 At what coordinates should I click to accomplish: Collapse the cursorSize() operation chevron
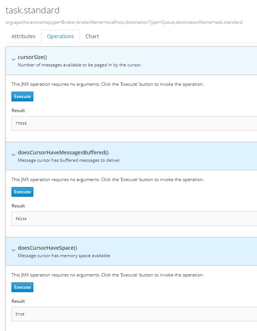(13, 59)
